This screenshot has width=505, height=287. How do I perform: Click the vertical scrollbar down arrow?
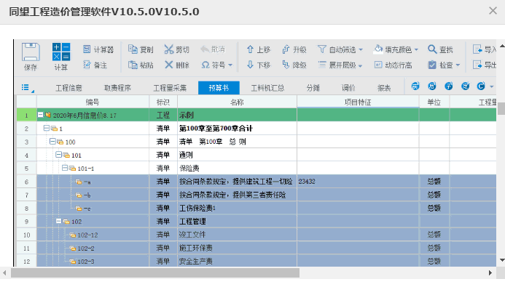[502, 260]
